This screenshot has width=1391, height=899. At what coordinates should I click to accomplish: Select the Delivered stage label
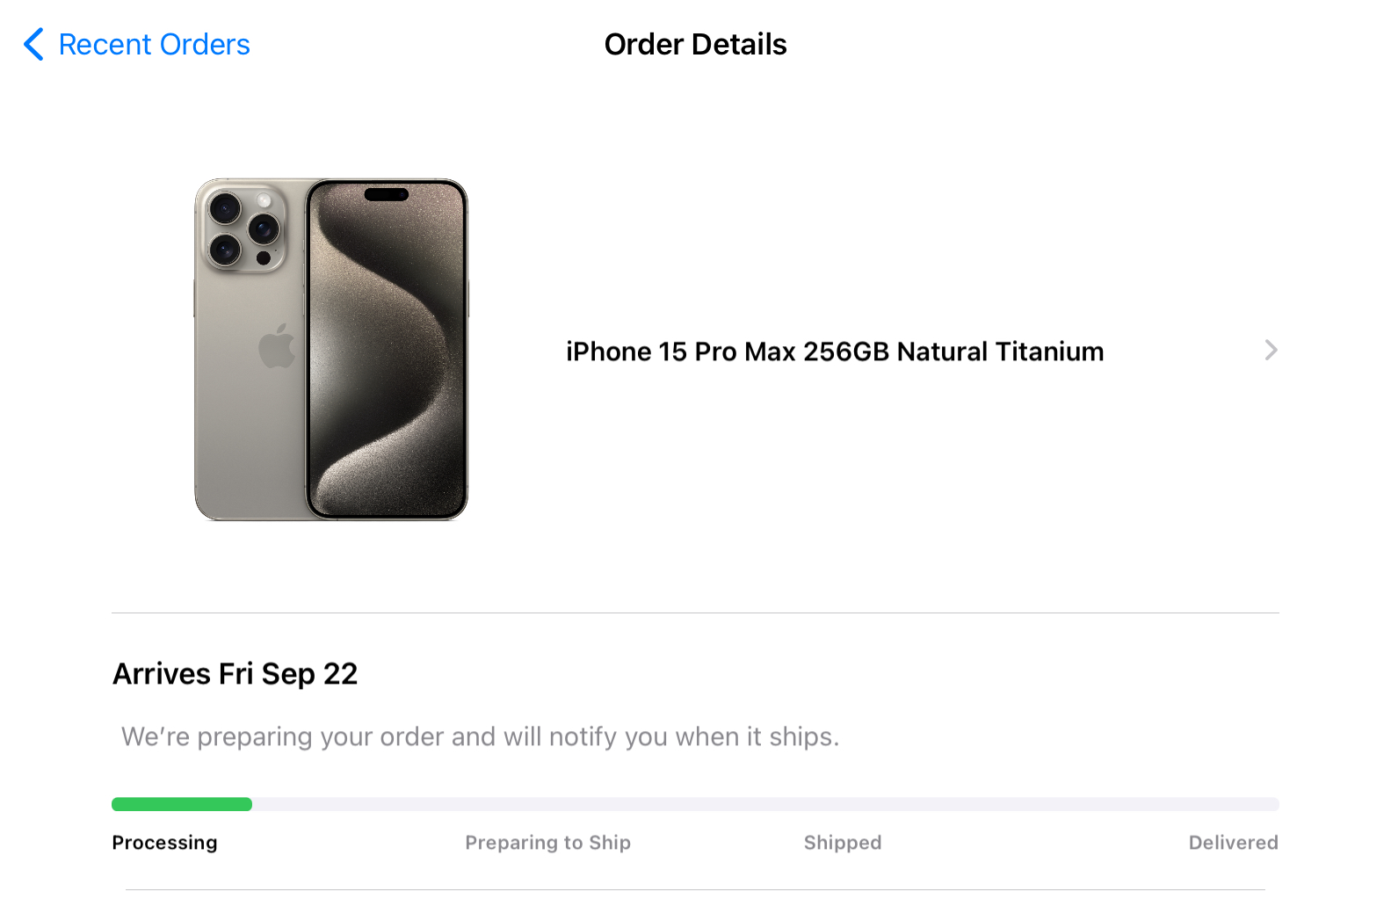[1233, 843]
